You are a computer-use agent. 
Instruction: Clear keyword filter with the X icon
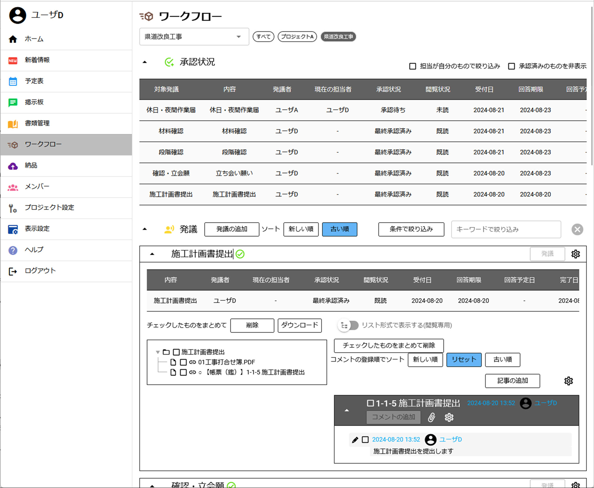pos(577,229)
